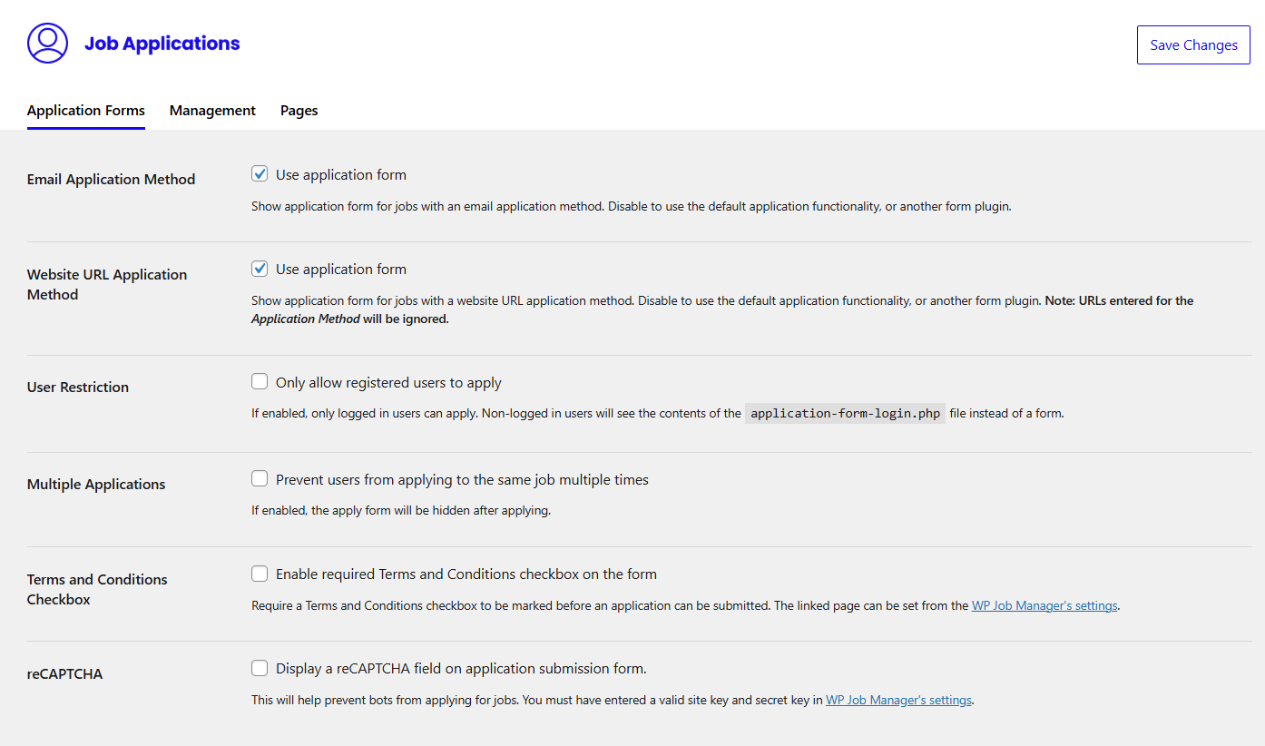Check Display a reCAPTCHA field option

point(260,668)
